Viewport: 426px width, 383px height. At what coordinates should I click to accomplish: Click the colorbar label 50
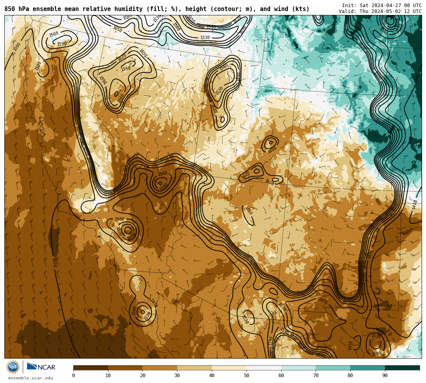(x=247, y=376)
